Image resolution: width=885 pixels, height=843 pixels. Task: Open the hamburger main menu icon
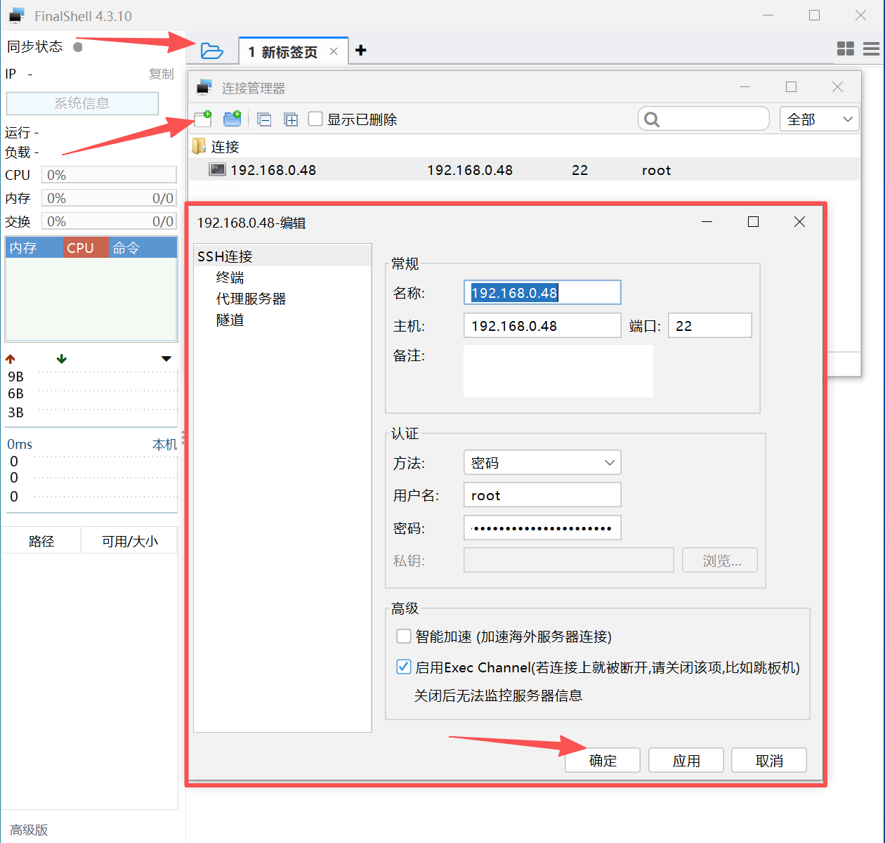pyautogui.click(x=871, y=48)
